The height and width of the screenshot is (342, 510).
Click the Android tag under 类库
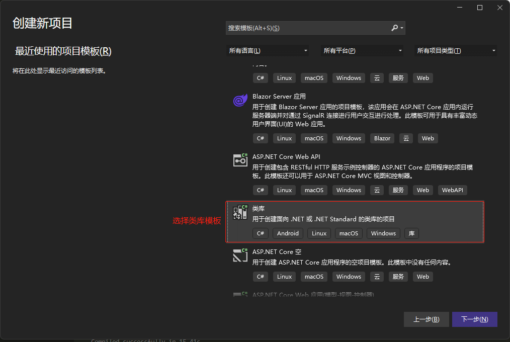pos(288,233)
